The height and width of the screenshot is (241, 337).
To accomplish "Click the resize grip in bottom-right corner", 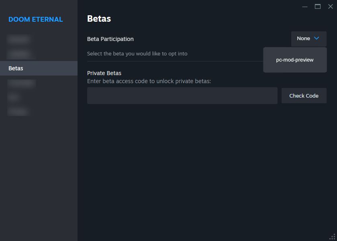I will pyautogui.click(x=332, y=237).
